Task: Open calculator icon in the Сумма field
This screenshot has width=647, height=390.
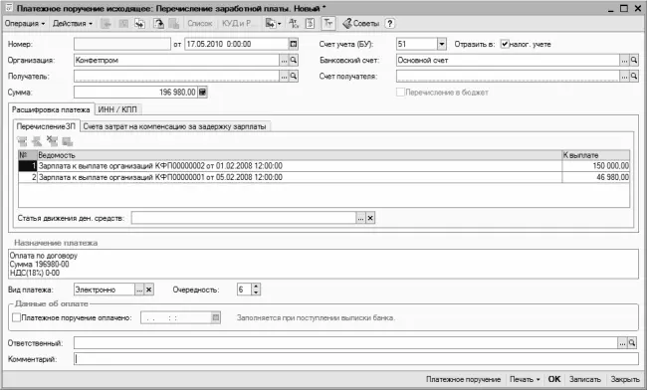Action: click(202, 92)
